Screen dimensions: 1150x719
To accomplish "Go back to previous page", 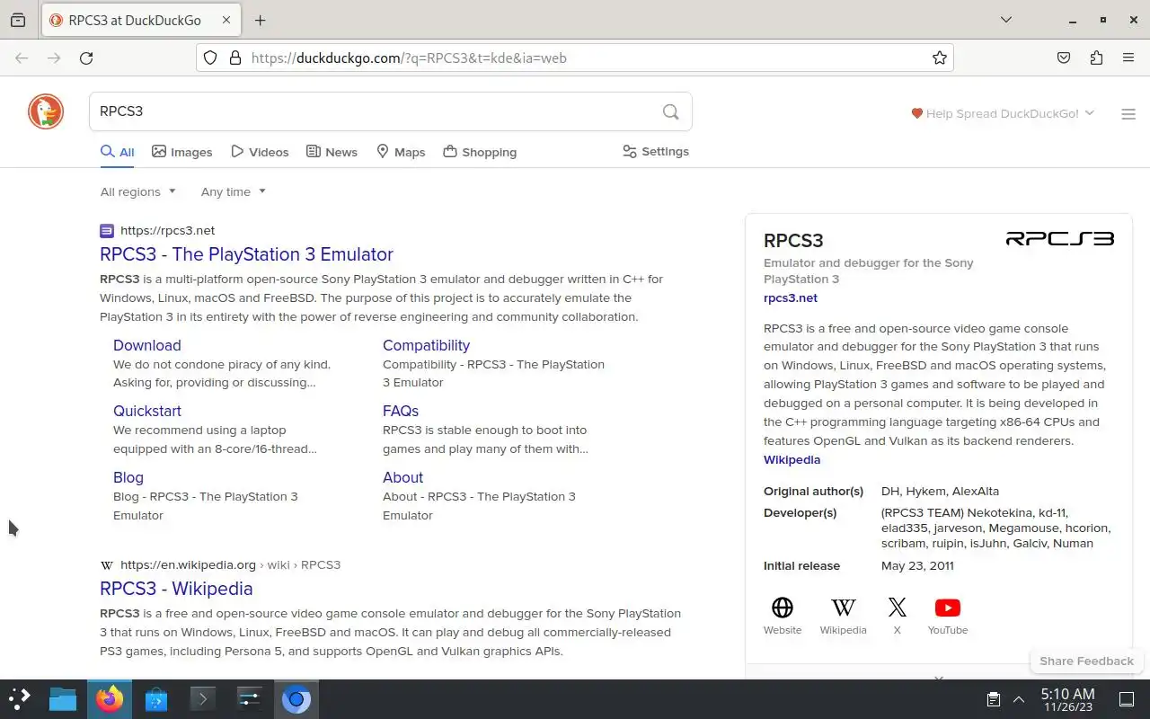I will 22,58.
